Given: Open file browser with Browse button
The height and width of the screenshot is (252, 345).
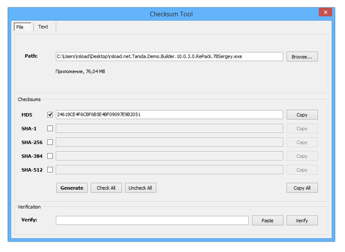Looking at the screenshot, I should [302, 57].
